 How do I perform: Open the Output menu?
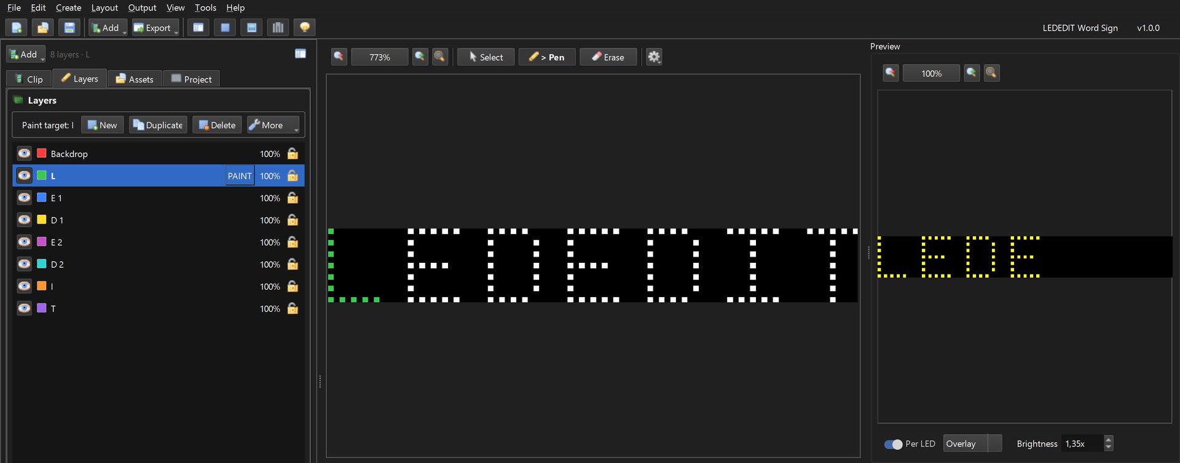142,7
